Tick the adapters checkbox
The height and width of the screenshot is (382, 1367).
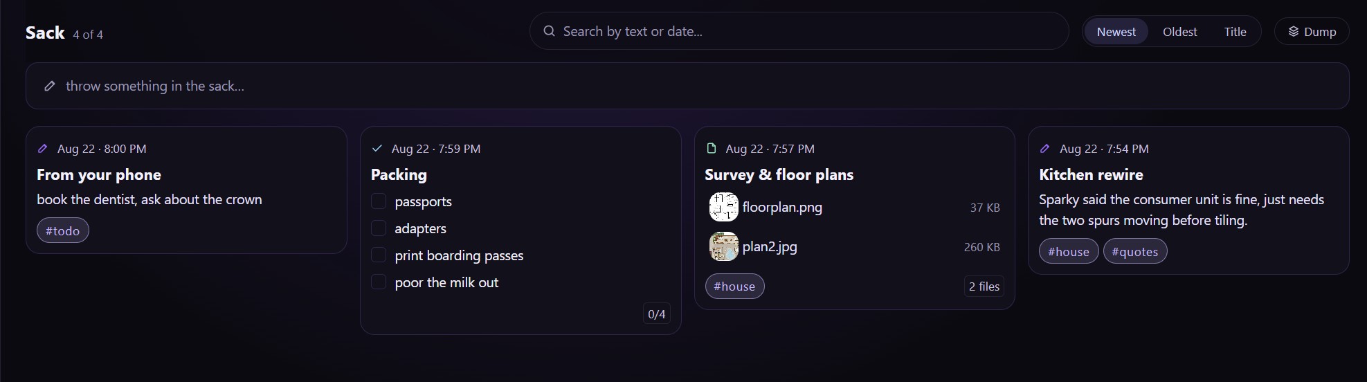point(379,228)
